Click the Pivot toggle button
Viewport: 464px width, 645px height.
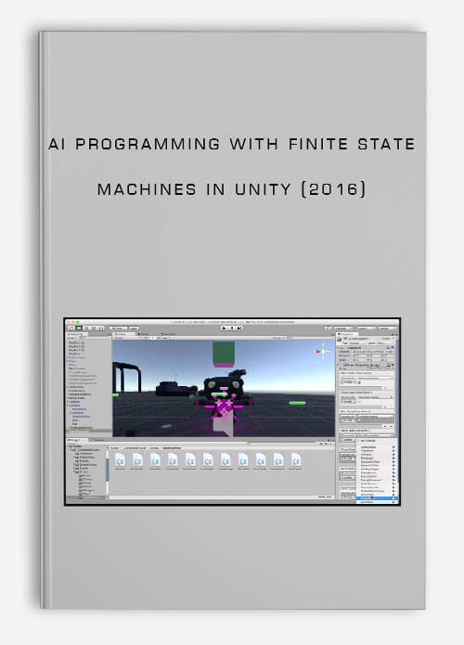[119, 329]
